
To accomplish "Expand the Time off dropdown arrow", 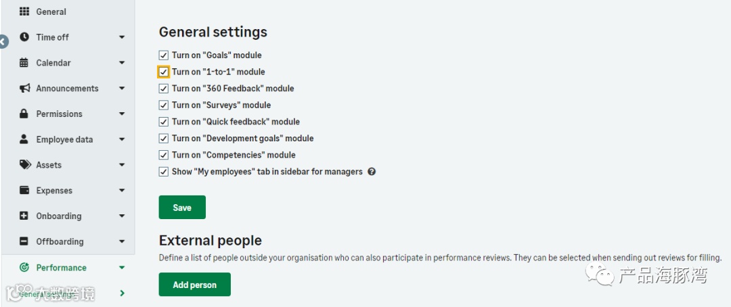I will click(x=122, y=37).
